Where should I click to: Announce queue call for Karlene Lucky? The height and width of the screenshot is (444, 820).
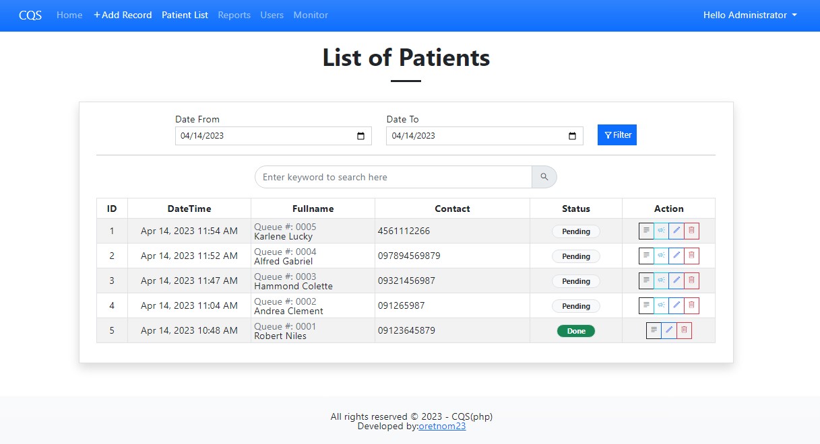[x=661, y=231]
